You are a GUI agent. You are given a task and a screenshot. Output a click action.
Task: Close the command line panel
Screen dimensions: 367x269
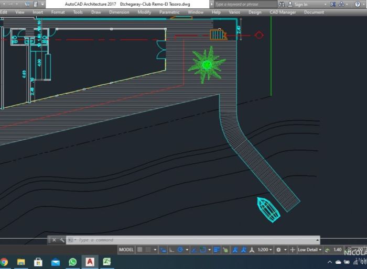(x=54, y=240)
